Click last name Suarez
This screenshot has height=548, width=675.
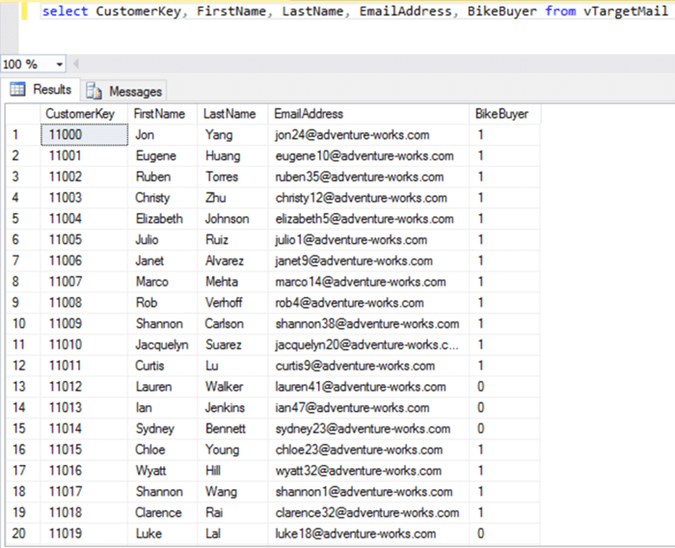[223, 344]
